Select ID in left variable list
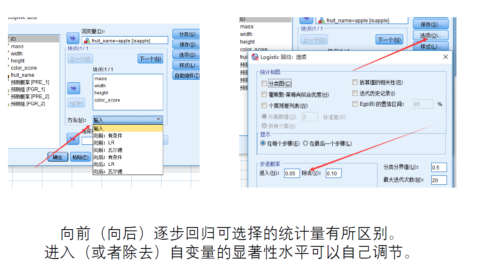This screenshot has width=477, height=264. coord(34,39)
